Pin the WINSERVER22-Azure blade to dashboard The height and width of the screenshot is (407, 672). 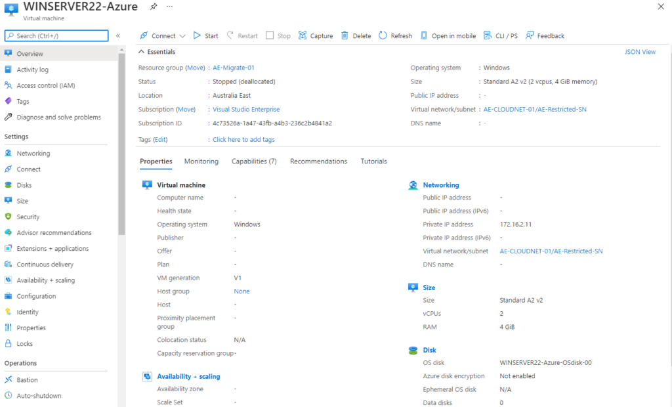click(x=154, y=7)
